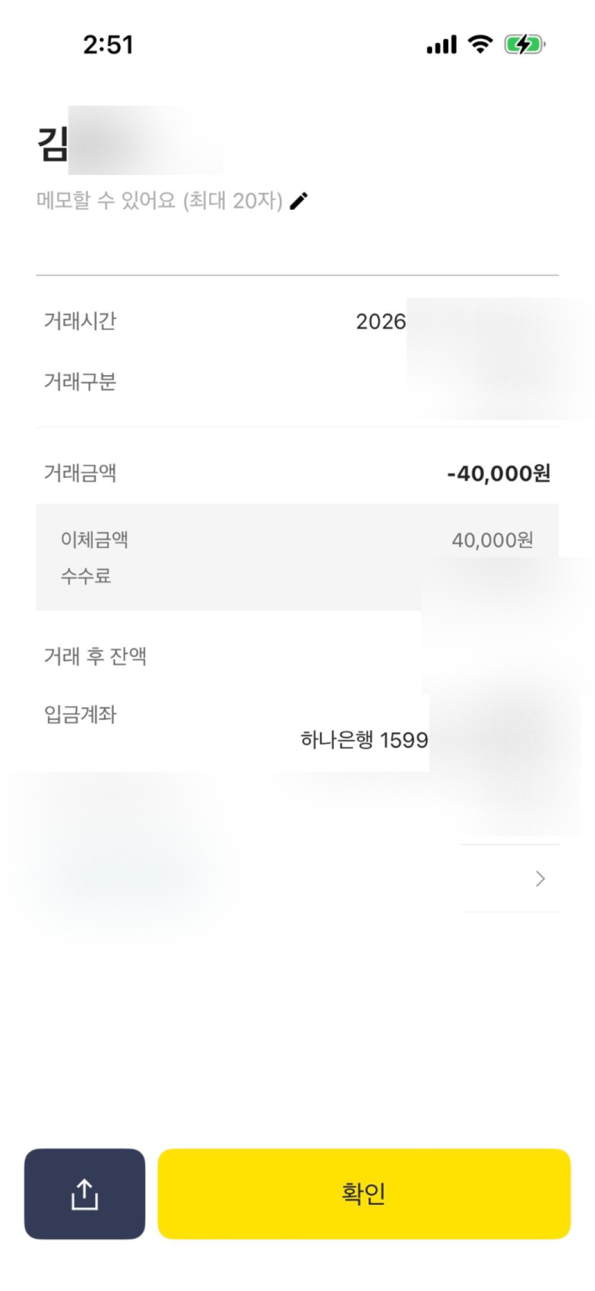Screen dimensions: 595x1291
Task: Tap the share icon button
Action: click(84, 1193)
